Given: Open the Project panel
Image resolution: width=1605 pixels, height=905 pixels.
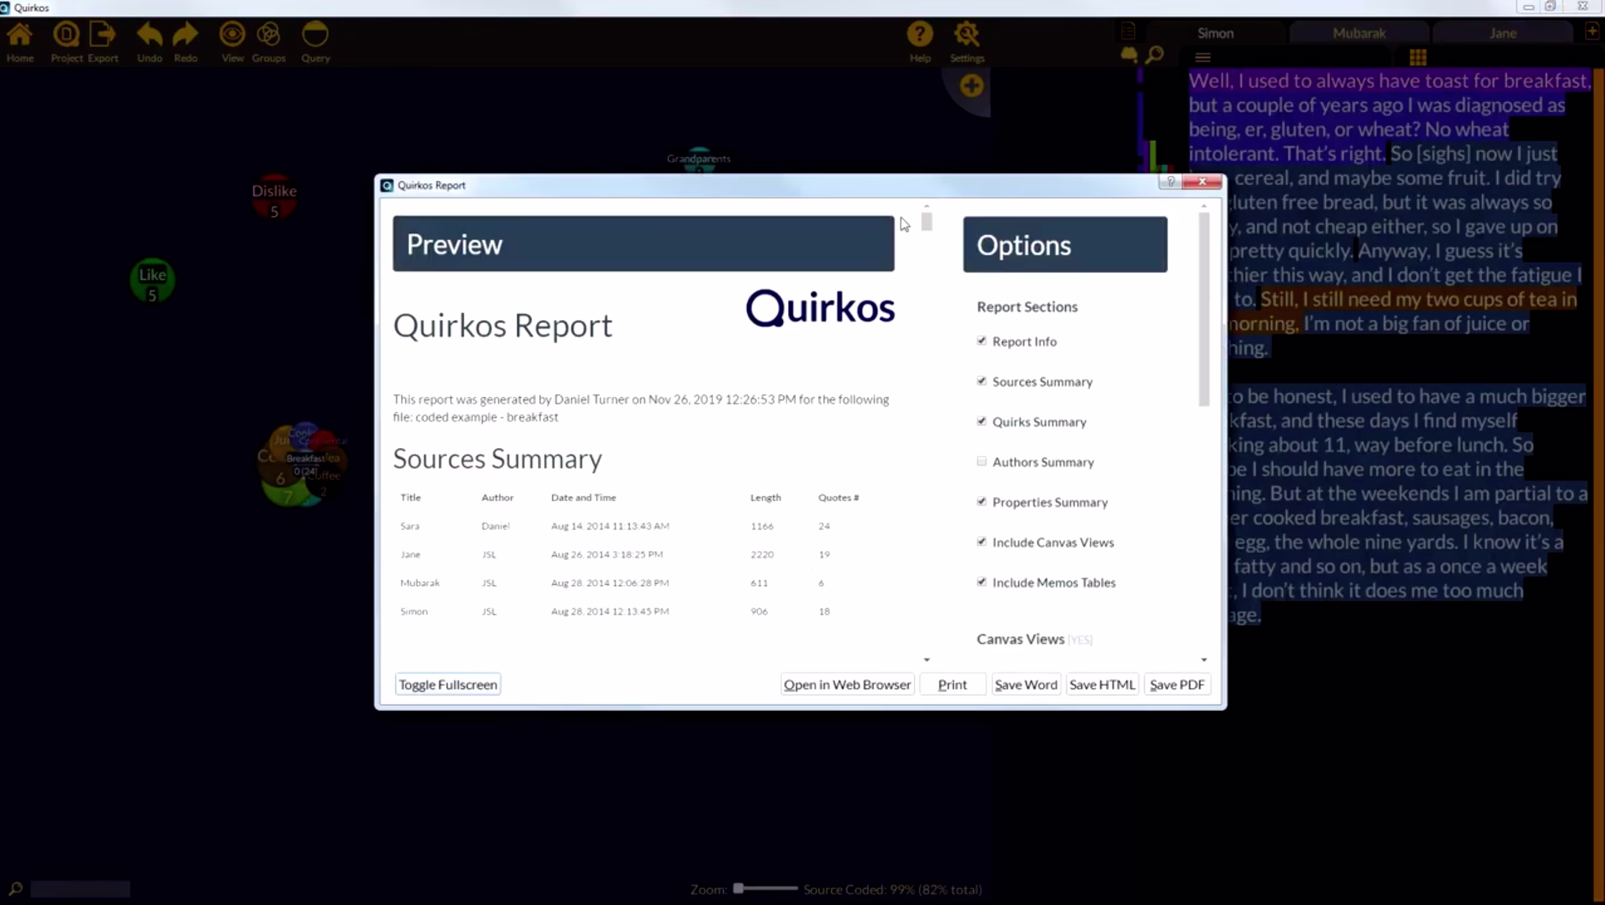Looking at the screenshot, I should pyautogui.click(x=65, y=42).
